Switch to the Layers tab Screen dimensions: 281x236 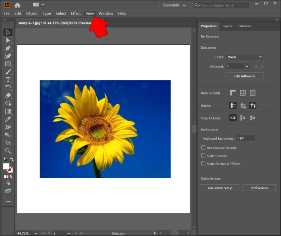(227, 26)
